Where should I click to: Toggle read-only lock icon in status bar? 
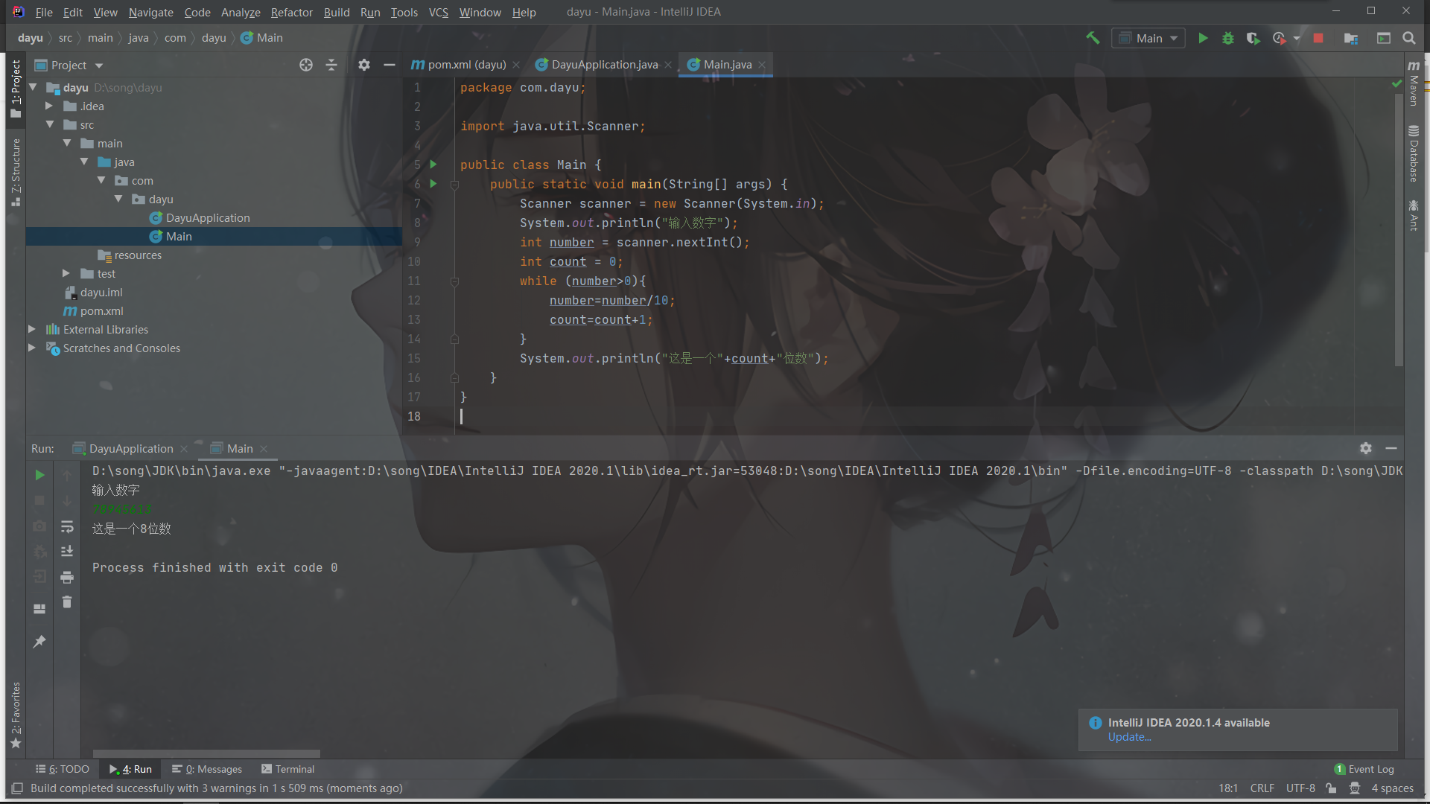(1331, 788)
